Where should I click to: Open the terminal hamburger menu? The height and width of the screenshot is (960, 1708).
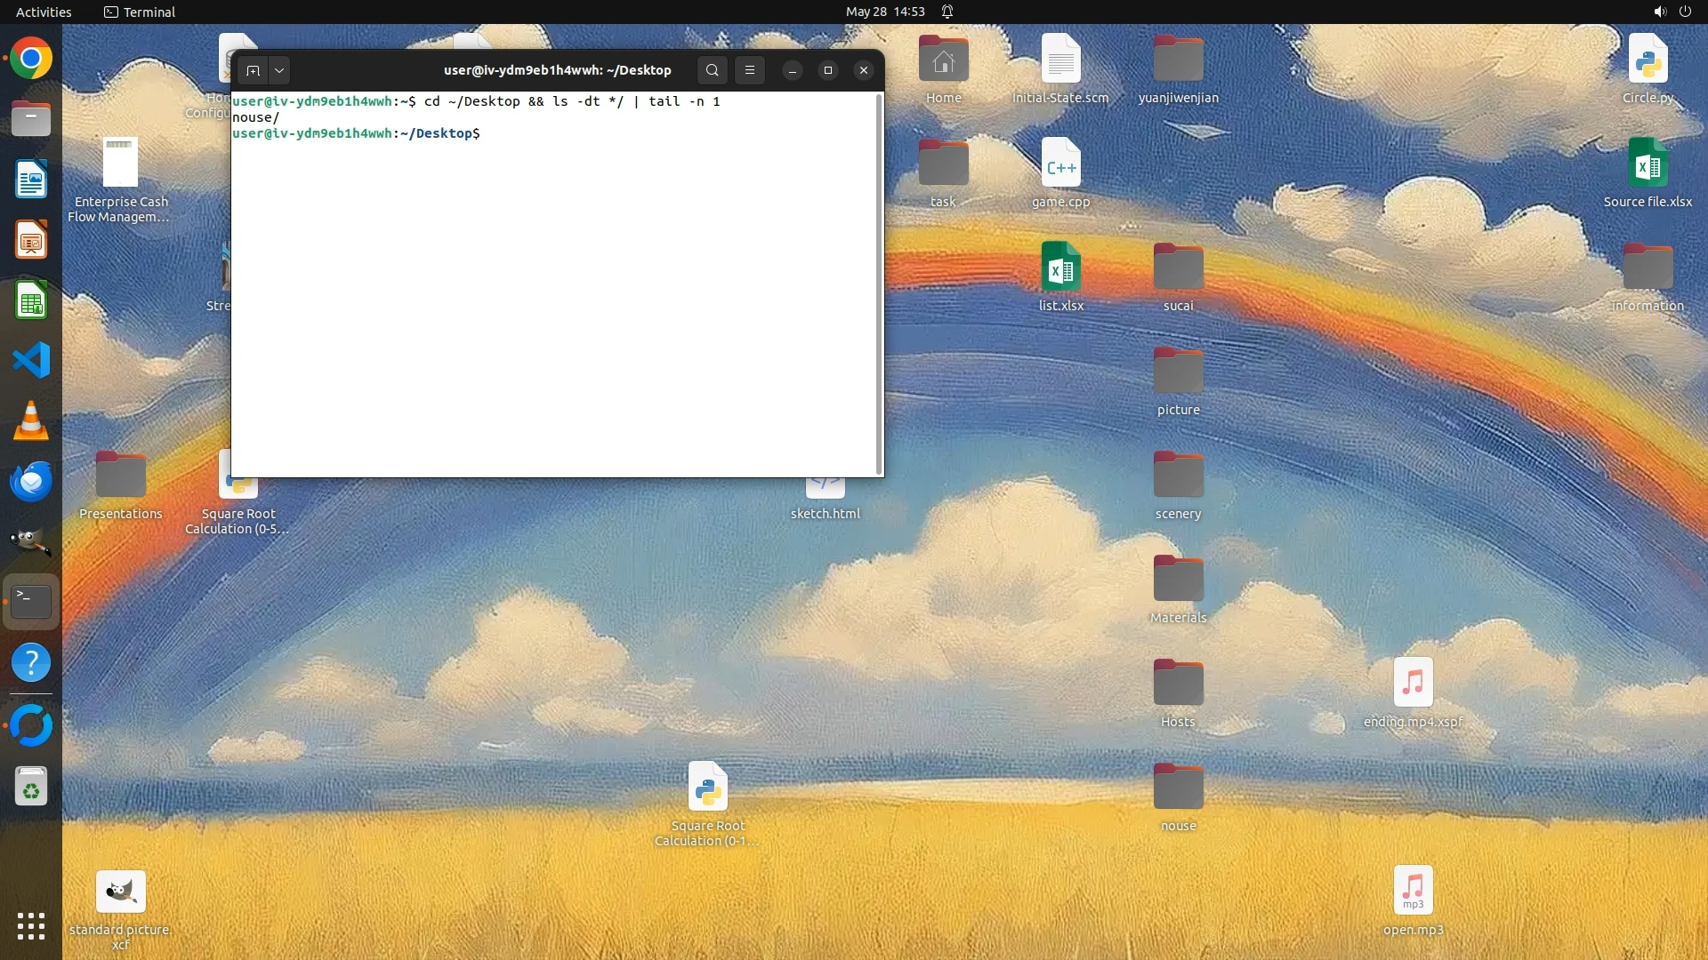pyautogui.click(x=750, y=70)
